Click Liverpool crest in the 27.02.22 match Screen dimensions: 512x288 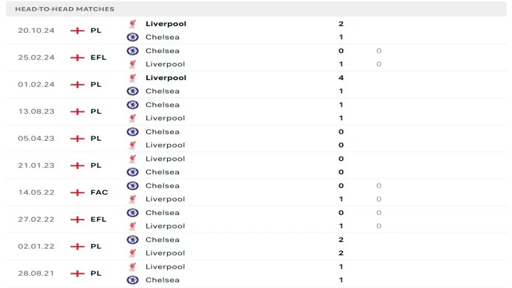tap(132, 226)
